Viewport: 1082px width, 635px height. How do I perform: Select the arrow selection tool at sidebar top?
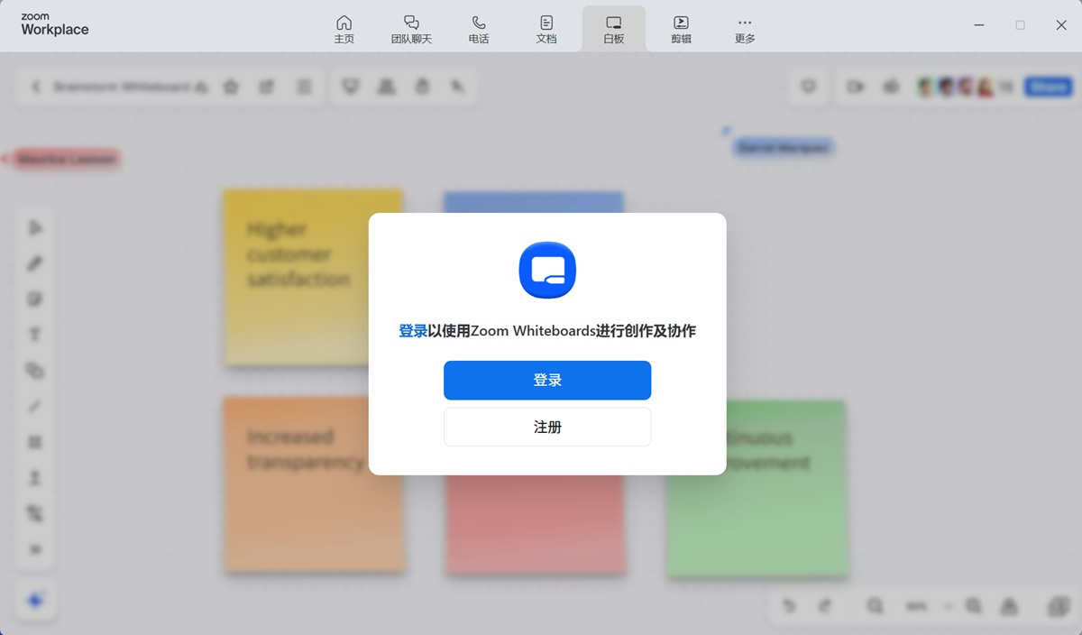[35, 227]
